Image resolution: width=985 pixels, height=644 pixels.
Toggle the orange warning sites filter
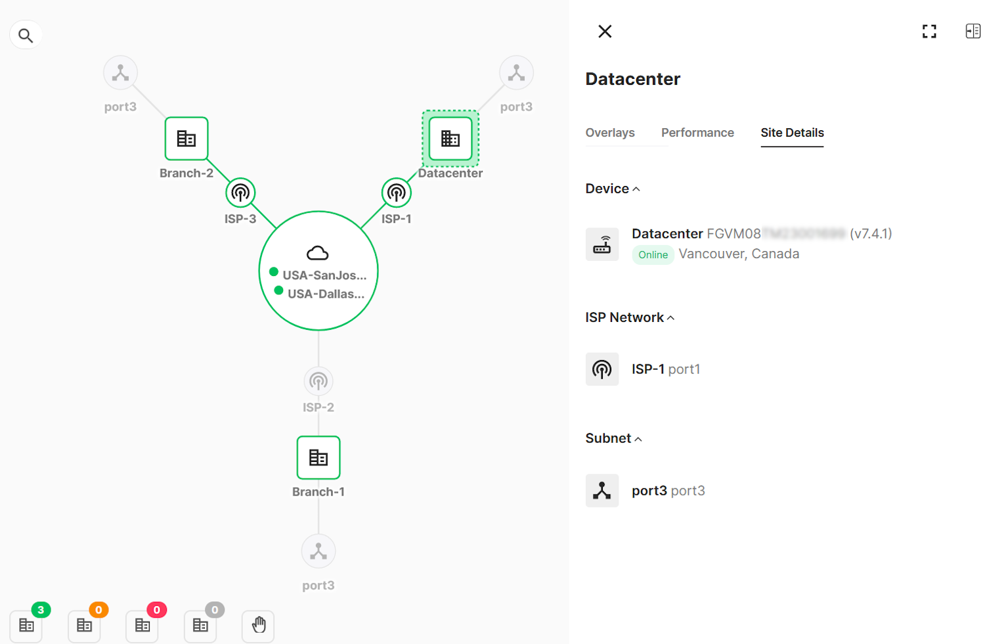pyautogui.click(x=83, y=626)
